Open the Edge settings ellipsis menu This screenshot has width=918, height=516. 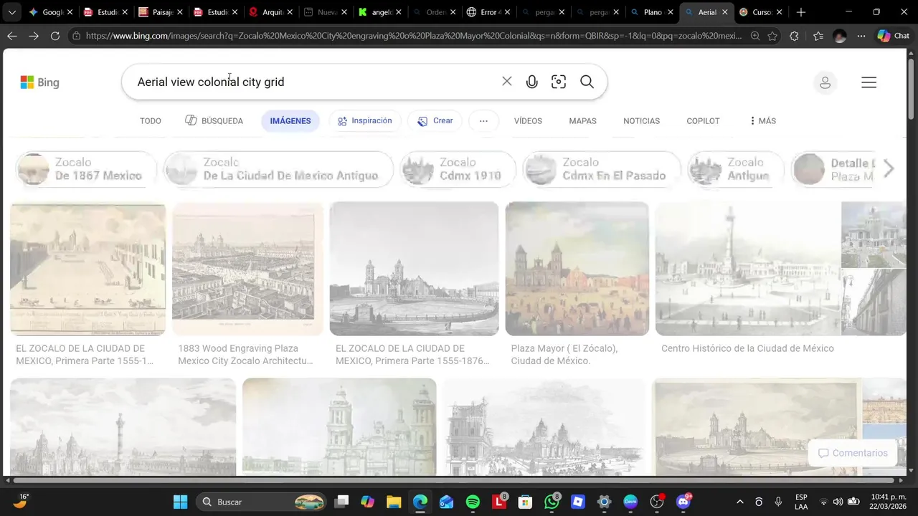[x=861, y=36]
